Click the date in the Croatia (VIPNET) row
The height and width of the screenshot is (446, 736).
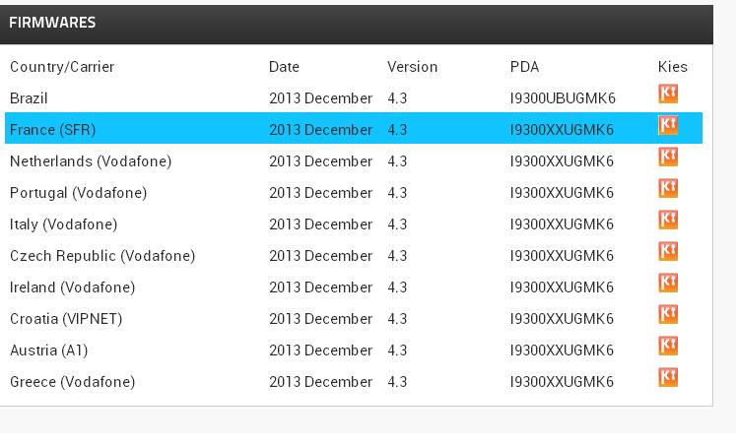(320, 318)
